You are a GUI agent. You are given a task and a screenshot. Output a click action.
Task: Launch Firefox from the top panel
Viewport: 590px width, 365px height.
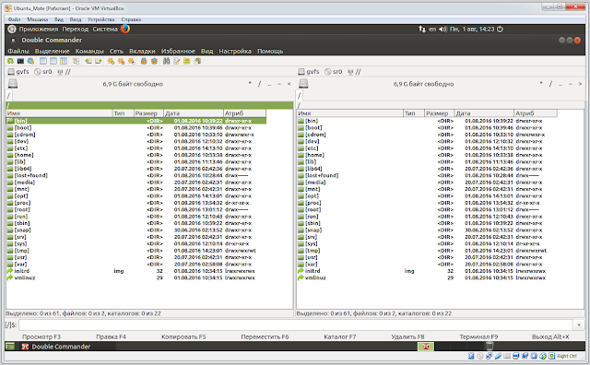tap(125, 29)
